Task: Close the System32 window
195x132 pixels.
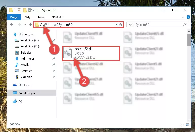Action: [x=185, y=10]
